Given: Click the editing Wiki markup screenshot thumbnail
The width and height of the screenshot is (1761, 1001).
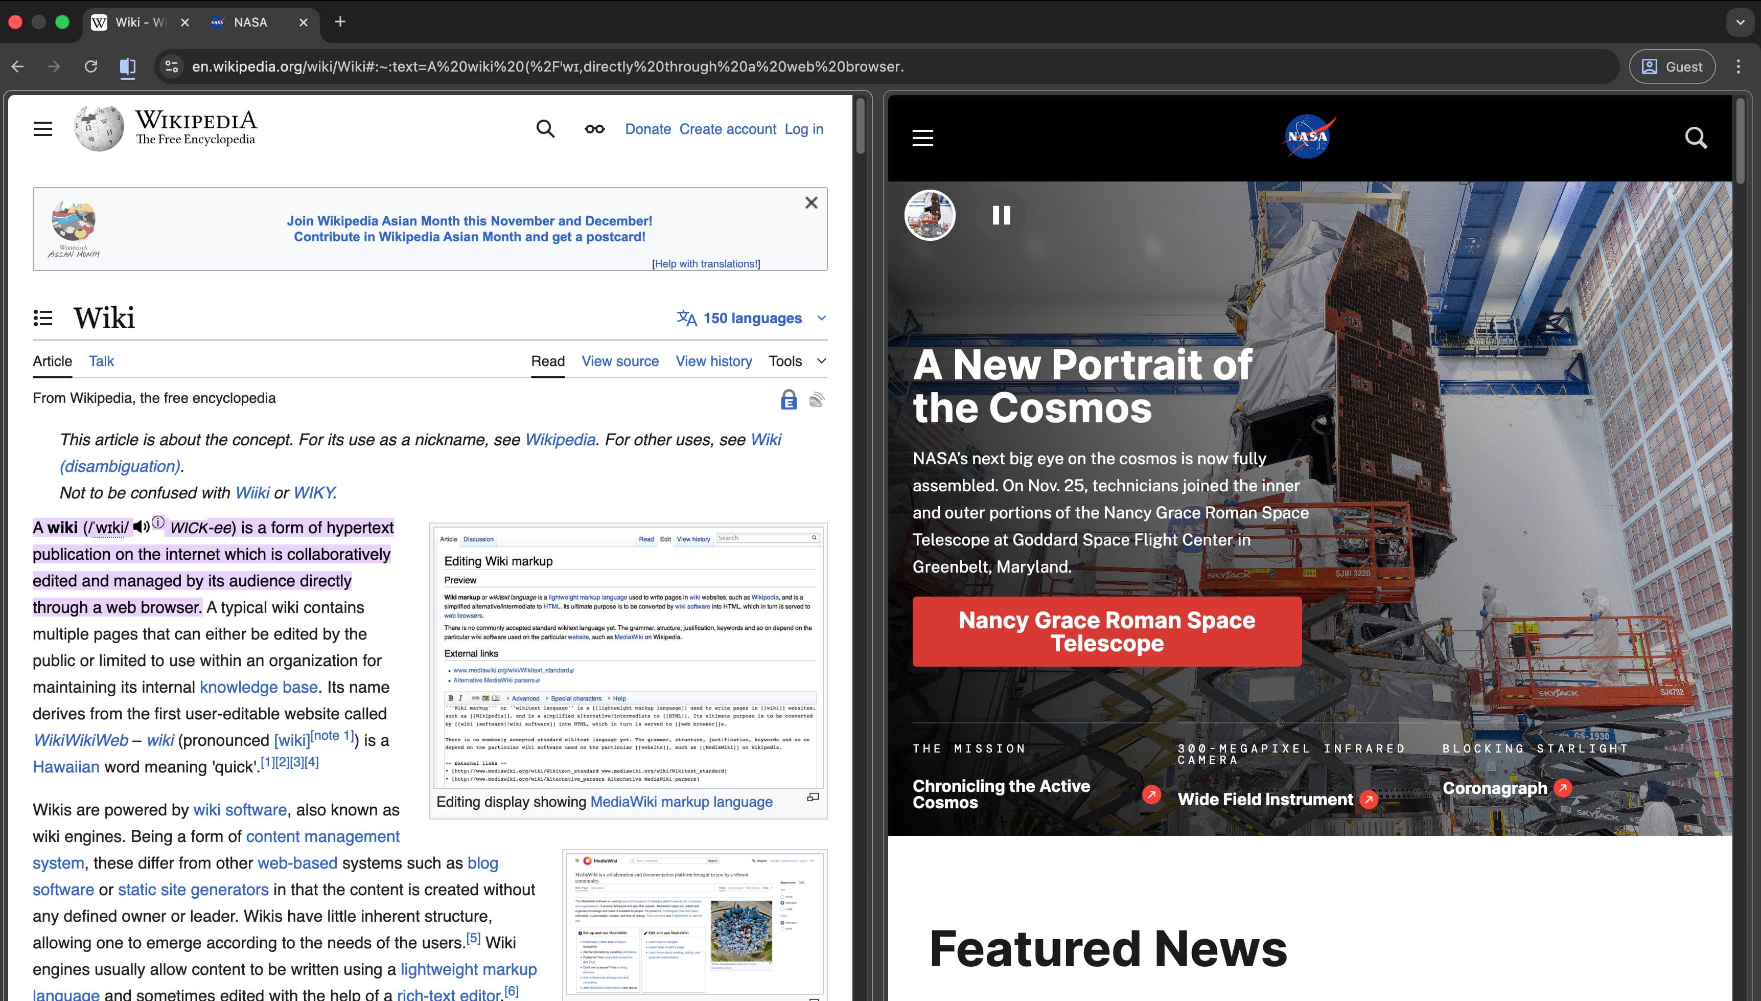Looking at the screenshot, I should click(x=628, y=656).
